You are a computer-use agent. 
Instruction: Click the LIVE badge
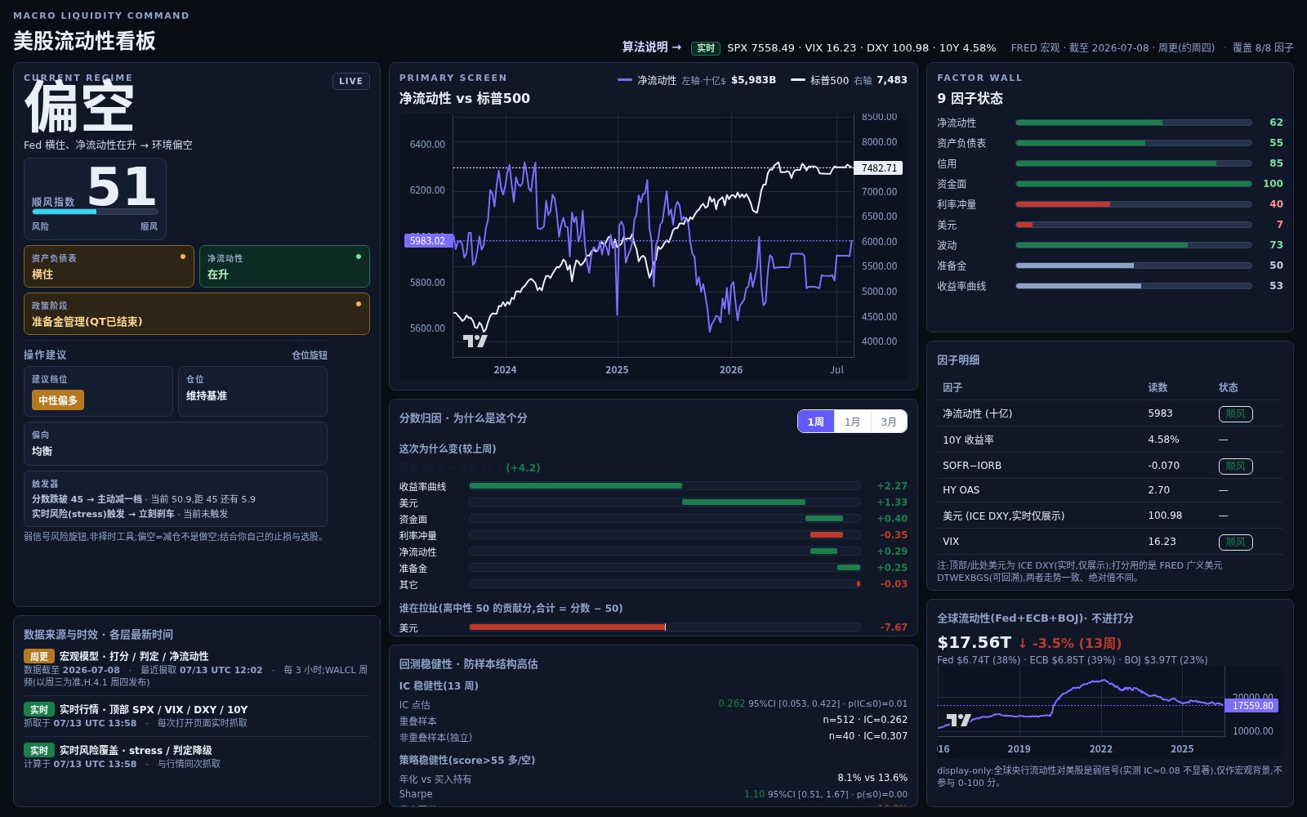click(351, 81)
